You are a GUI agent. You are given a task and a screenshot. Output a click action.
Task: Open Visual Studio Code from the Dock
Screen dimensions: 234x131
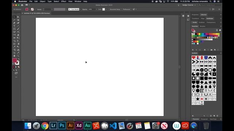tap(113, 126)
